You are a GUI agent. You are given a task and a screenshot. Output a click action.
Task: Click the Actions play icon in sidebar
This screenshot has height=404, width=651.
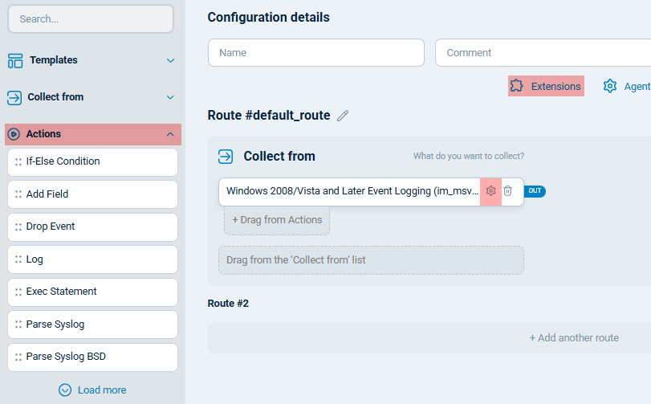14,134
